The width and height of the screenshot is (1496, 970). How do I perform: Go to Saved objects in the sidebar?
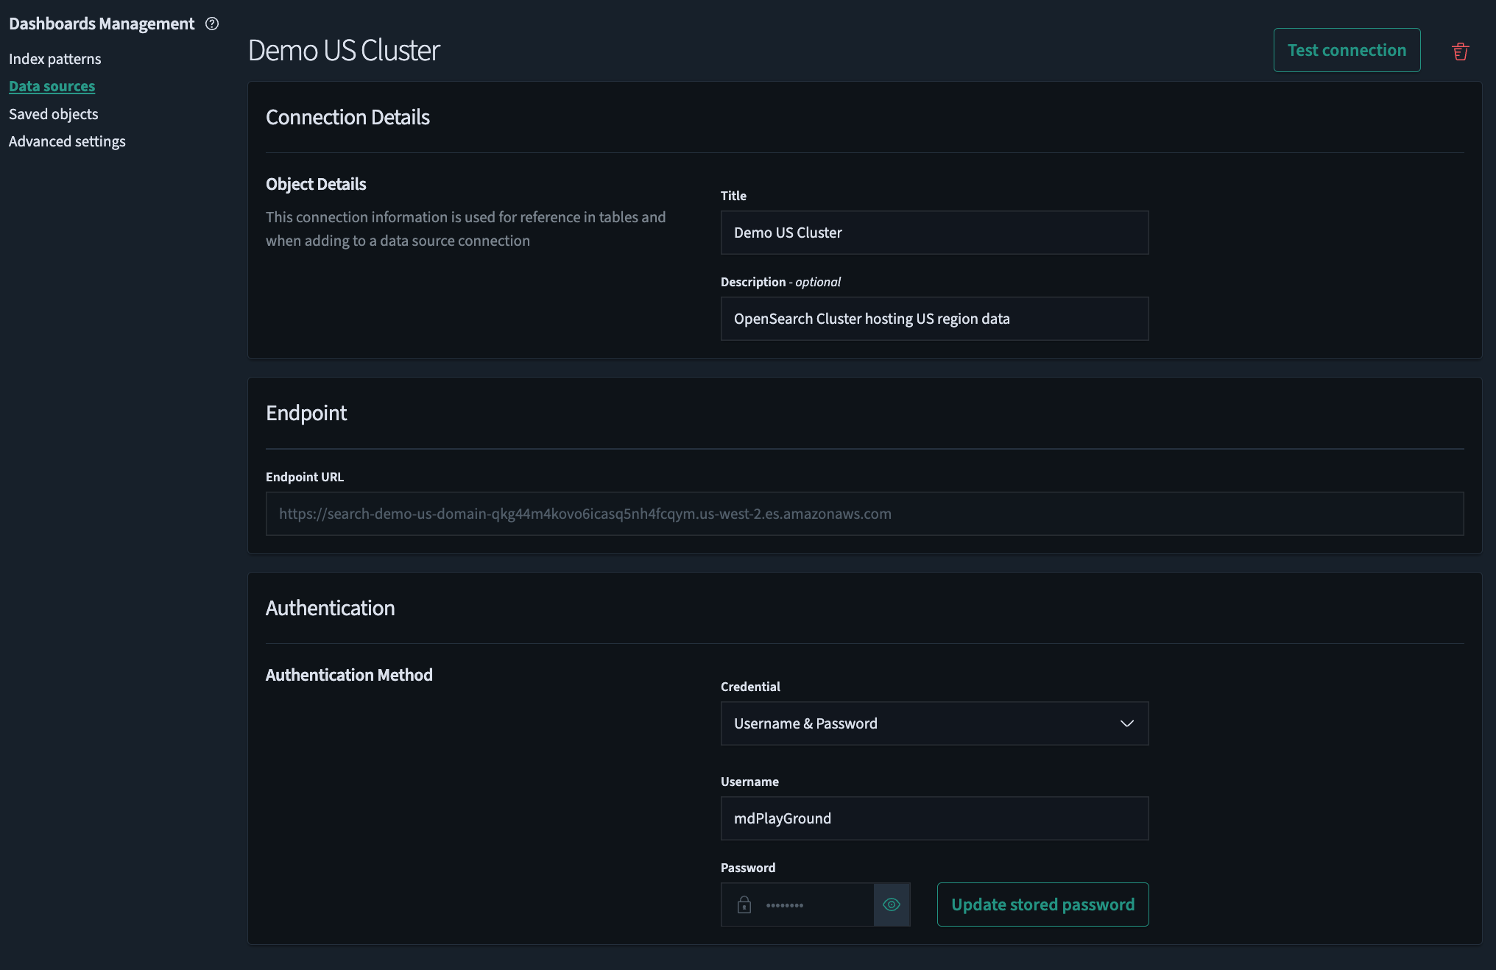[53, 114]
